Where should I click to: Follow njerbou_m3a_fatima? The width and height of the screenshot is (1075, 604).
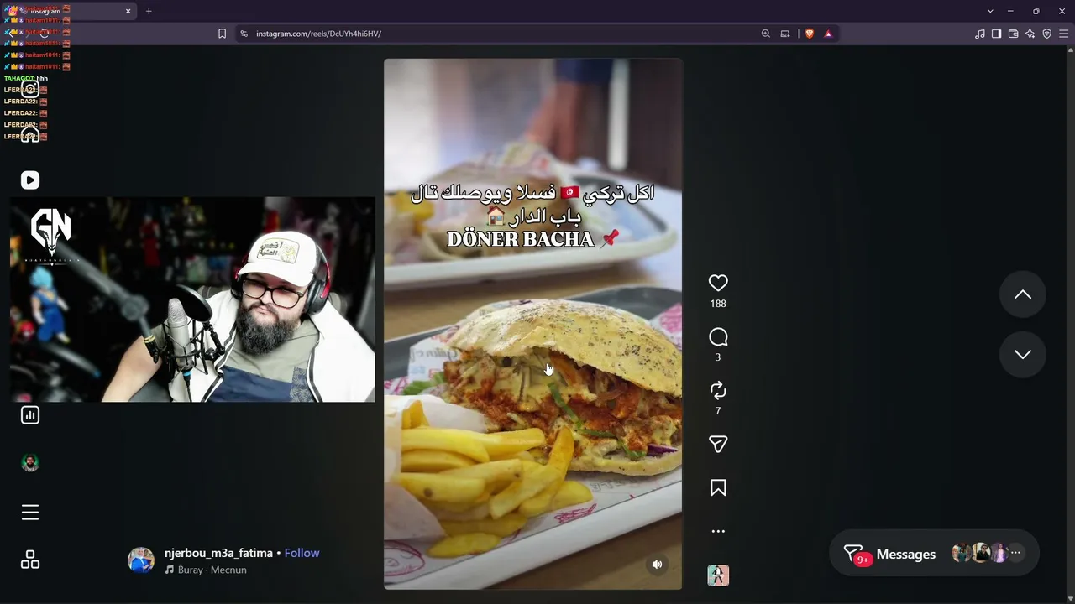[x=302, y=553]
